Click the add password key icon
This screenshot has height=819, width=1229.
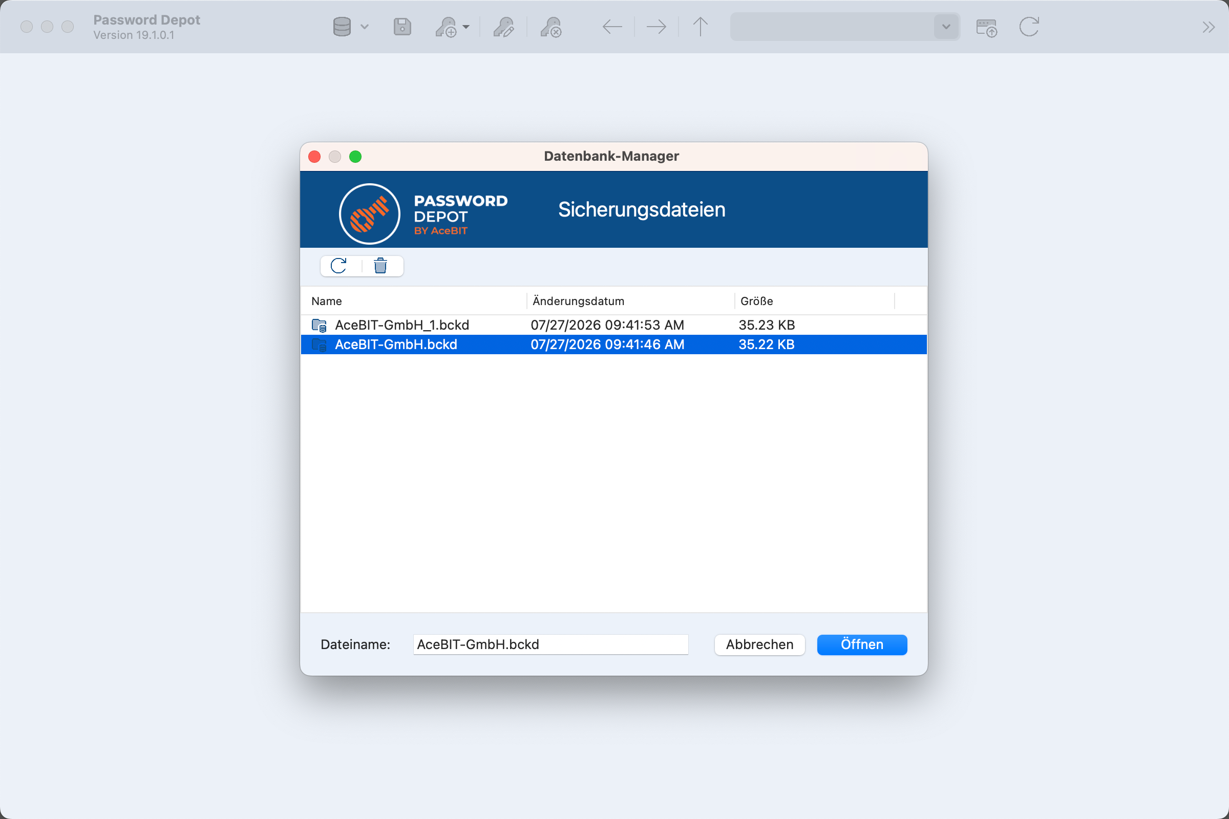click(446, 27)
